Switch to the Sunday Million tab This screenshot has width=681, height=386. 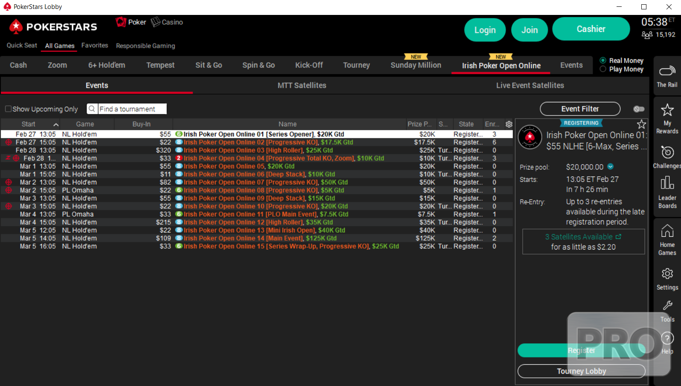tap(416, 65)
